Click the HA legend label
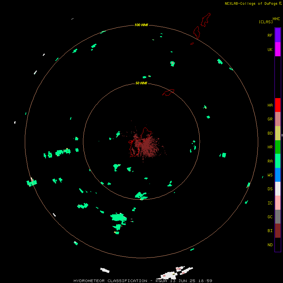The width and height of the screenshot is (283, 283). (x=270, y=105)
